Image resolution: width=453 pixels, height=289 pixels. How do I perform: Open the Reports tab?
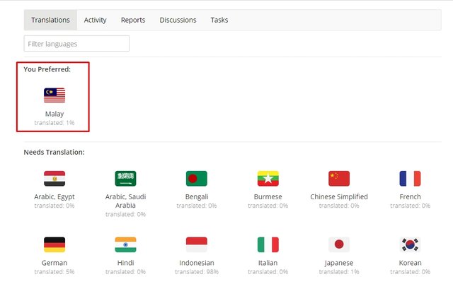[x=133, y=20]
